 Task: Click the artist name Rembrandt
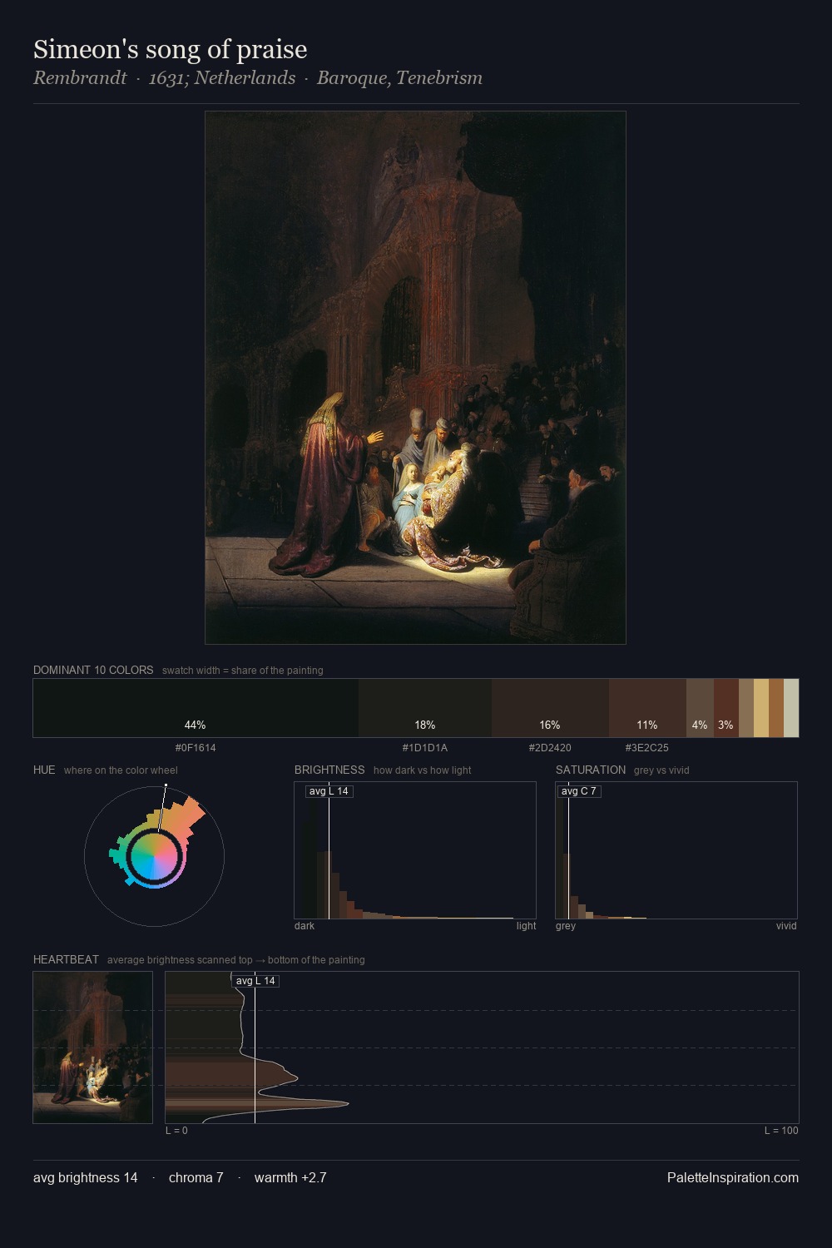point(80,78)
